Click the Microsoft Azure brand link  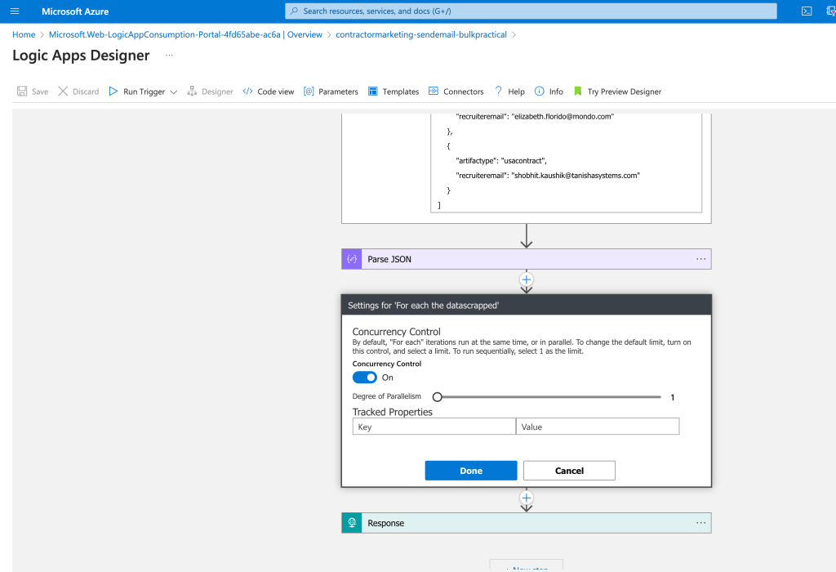coord(75,11)
